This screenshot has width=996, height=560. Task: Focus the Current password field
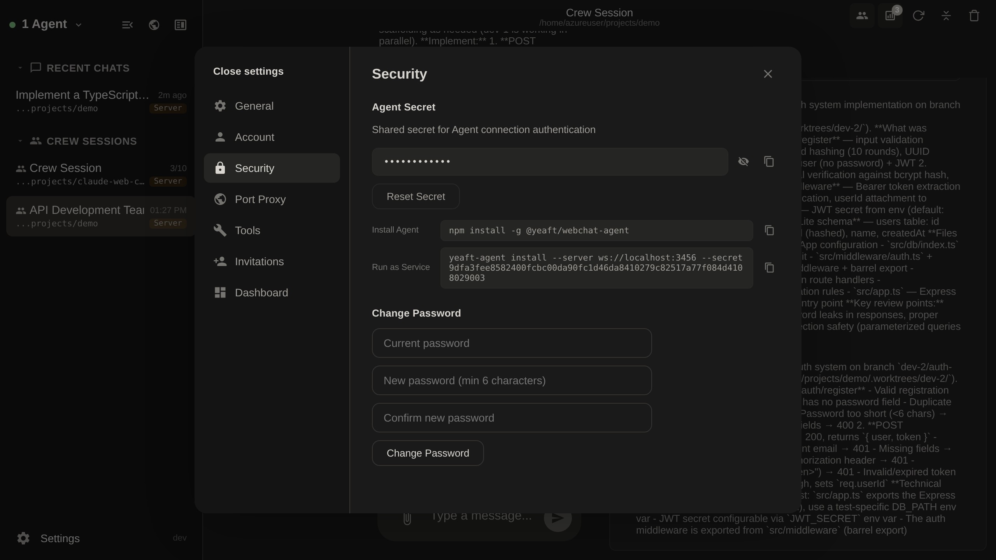coord(512,343)
